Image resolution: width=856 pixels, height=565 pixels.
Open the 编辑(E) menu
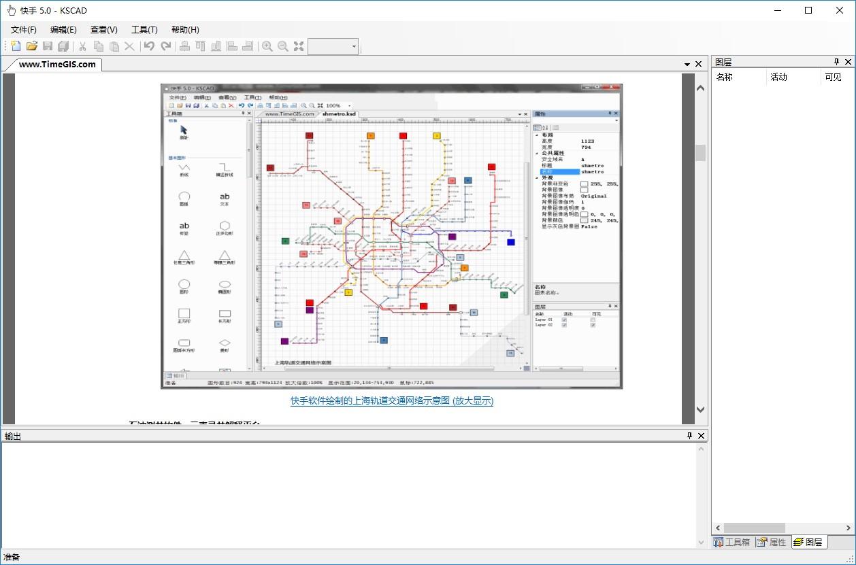coord(63,29)
